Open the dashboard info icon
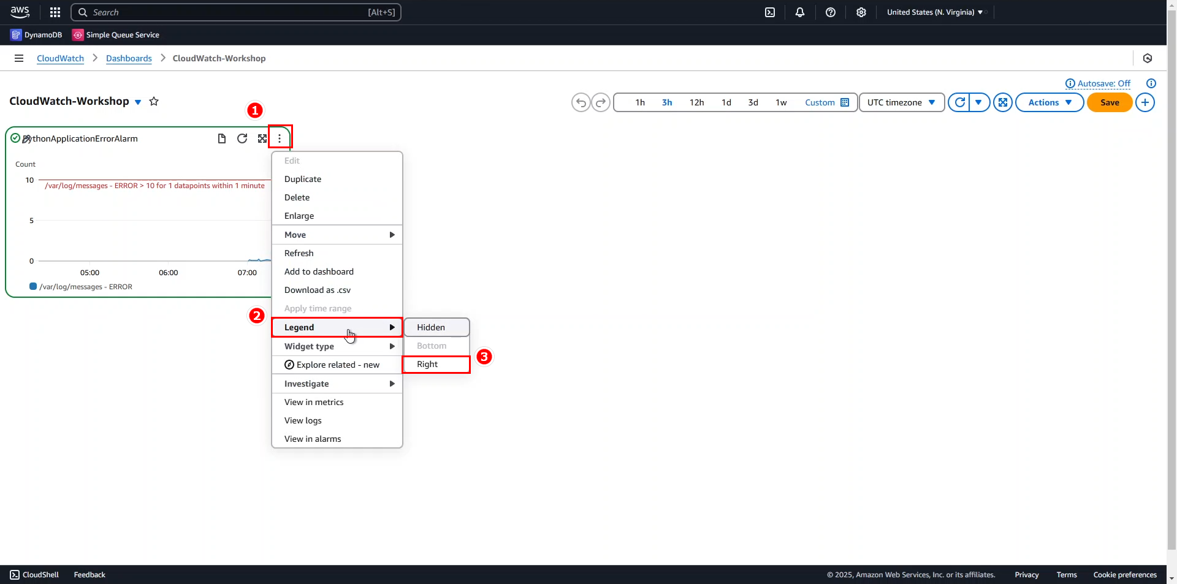This screenshot has width=1177, height=584. [1151, 83]
